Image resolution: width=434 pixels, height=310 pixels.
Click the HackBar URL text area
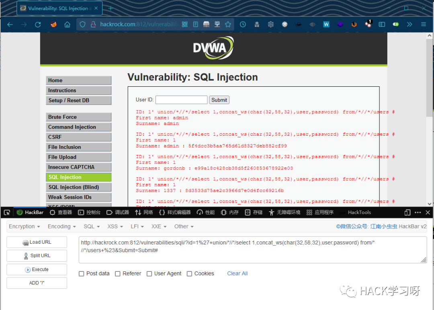(x=253, y=250)
